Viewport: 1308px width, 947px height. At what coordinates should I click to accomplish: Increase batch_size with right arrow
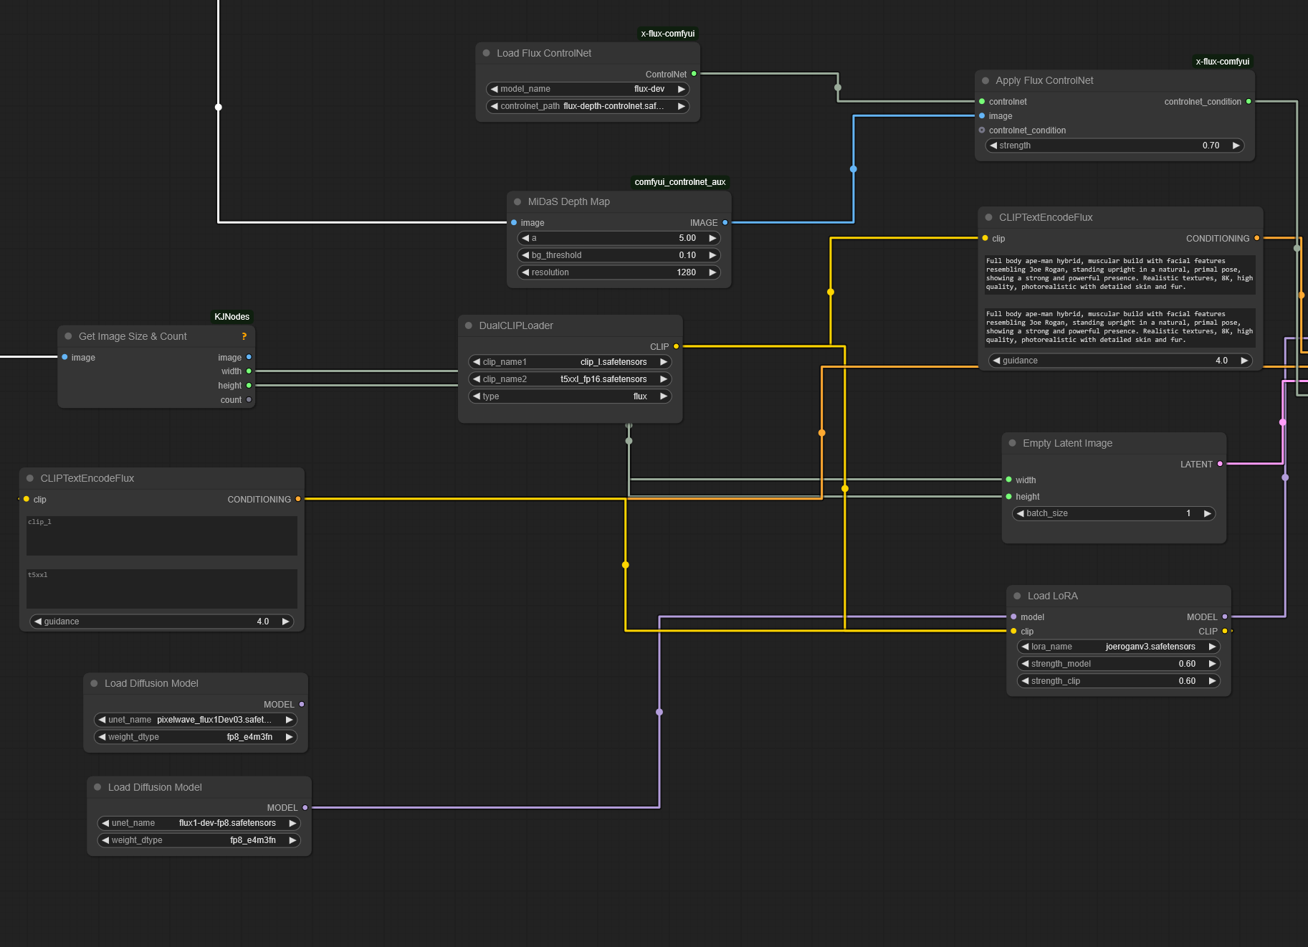(1207, 513)
